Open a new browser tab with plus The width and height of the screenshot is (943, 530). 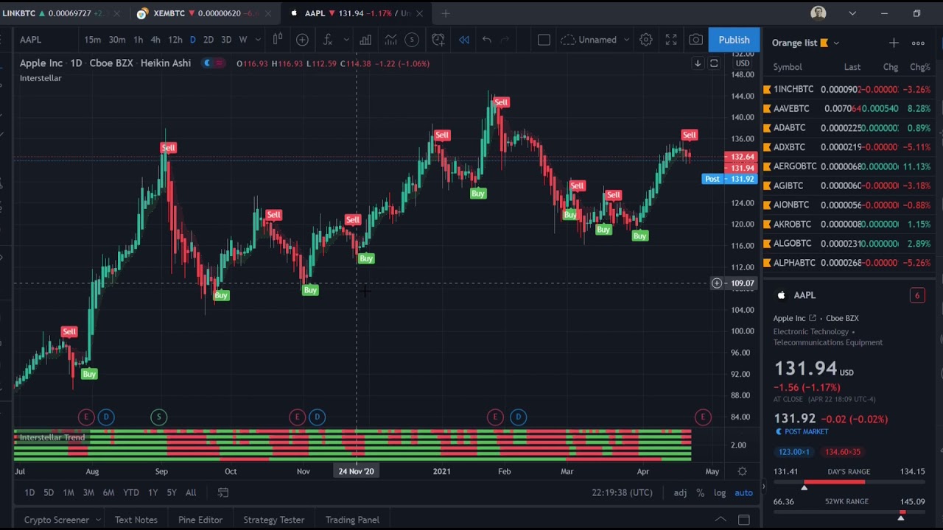445,13
